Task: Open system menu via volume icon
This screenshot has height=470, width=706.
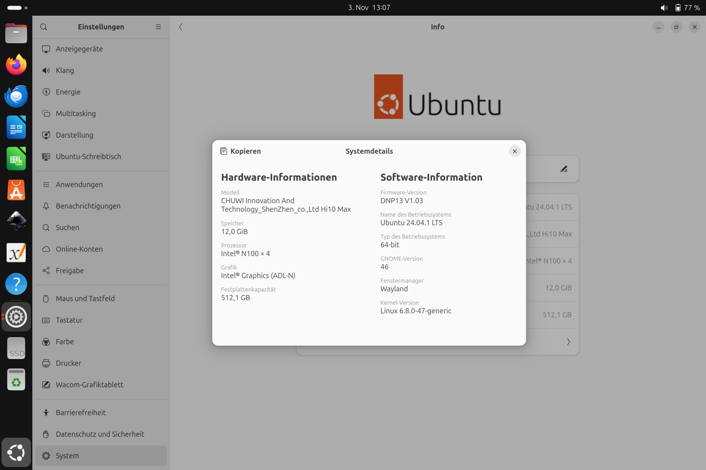Action: (x=664, y=8)
